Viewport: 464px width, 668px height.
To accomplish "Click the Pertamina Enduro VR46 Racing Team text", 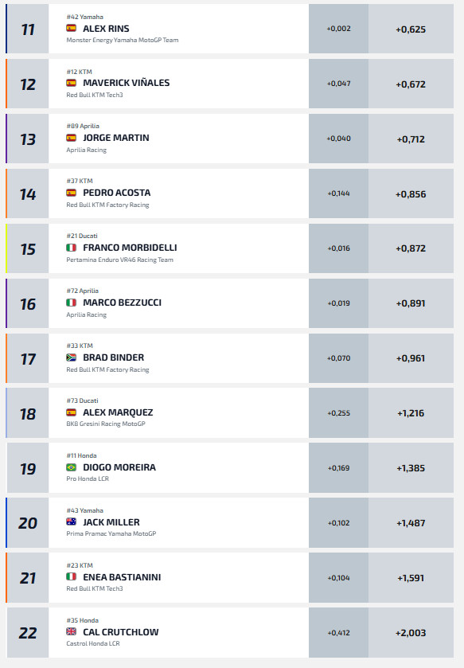I will [x=119, y=260].
